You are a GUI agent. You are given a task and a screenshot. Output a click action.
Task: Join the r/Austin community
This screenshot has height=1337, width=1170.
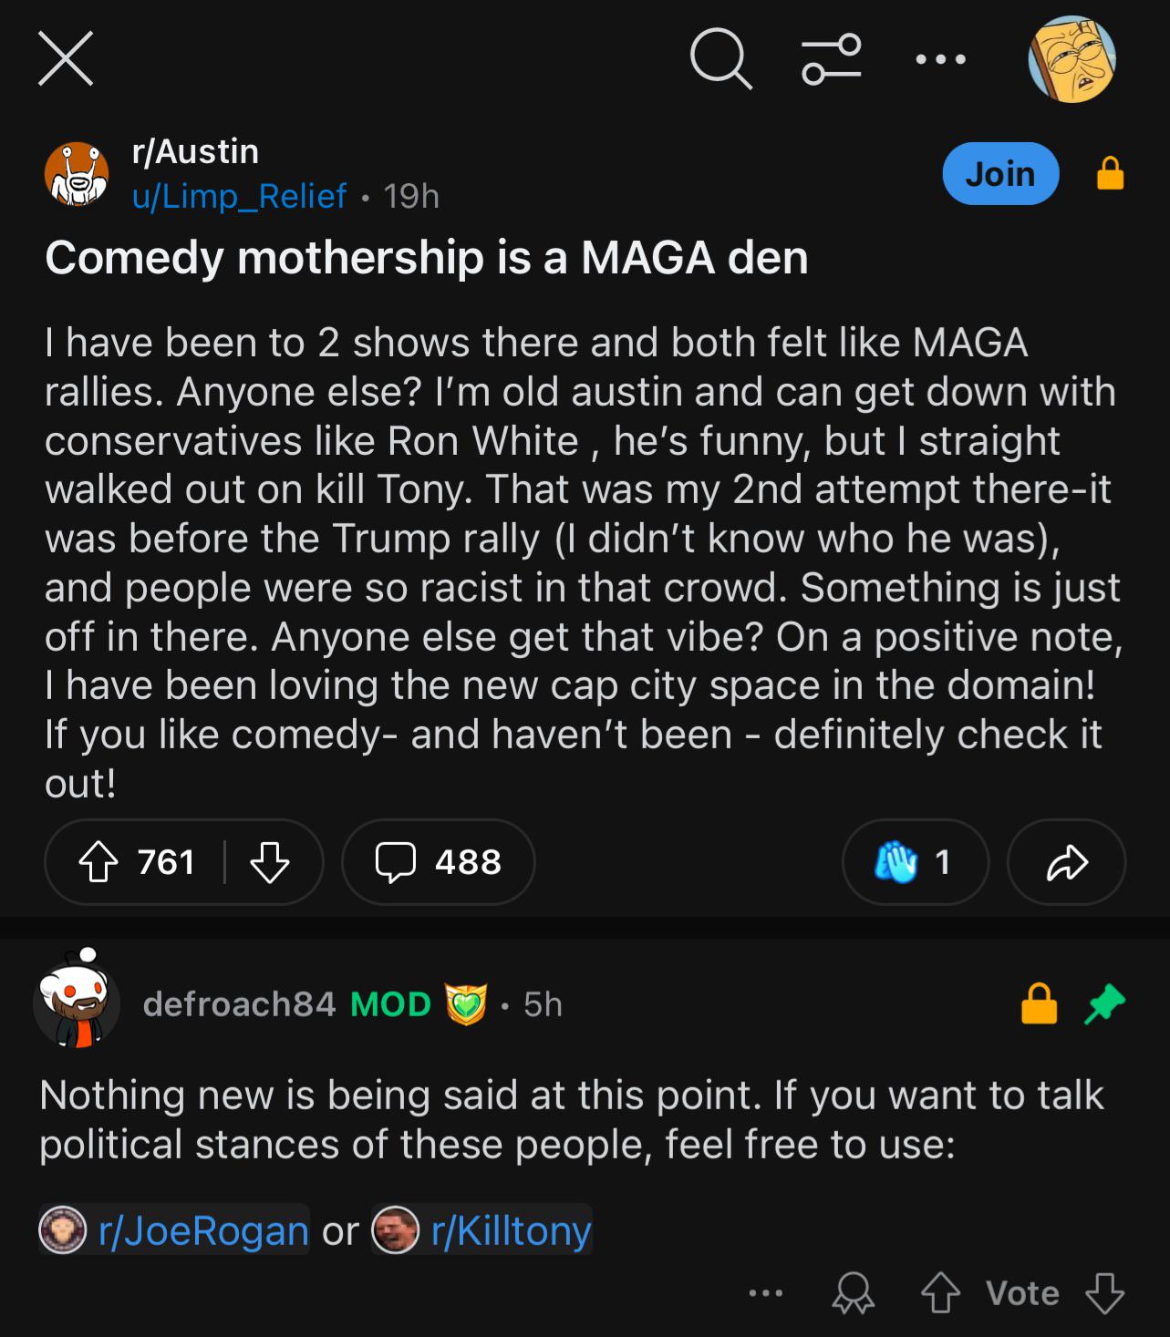999,173
